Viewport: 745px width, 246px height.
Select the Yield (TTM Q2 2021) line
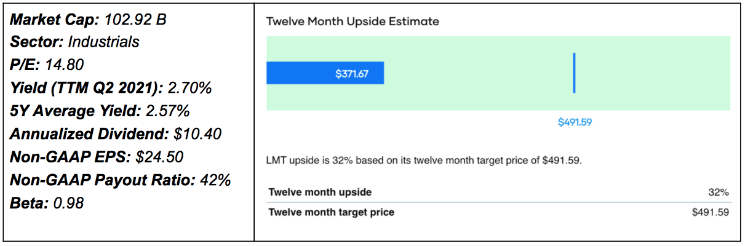(x=111, y=88)
